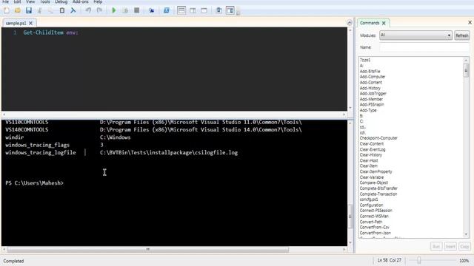Click the PS C:\Users\Mahesh> console prompt

[x=34, y=183]
